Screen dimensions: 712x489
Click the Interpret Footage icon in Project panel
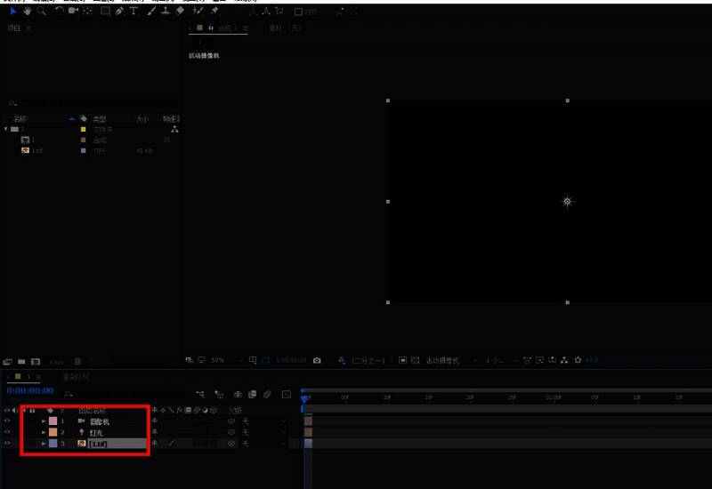pyautogui.click(x=7, y=362)
